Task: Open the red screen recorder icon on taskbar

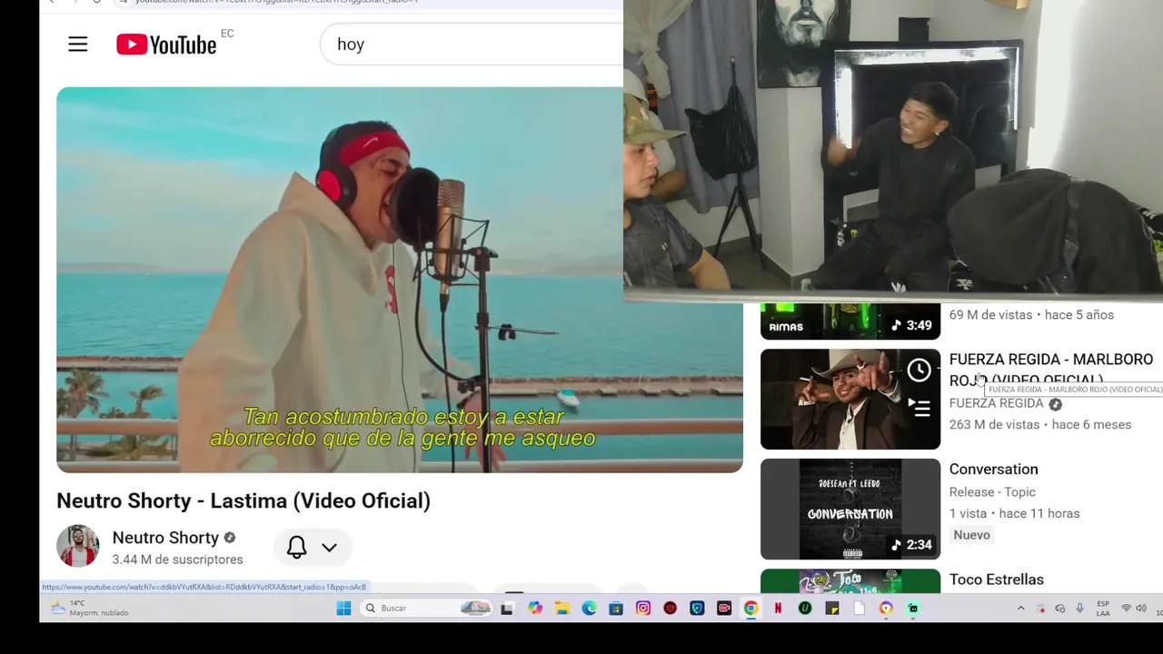Action: (x=724, y=609)
